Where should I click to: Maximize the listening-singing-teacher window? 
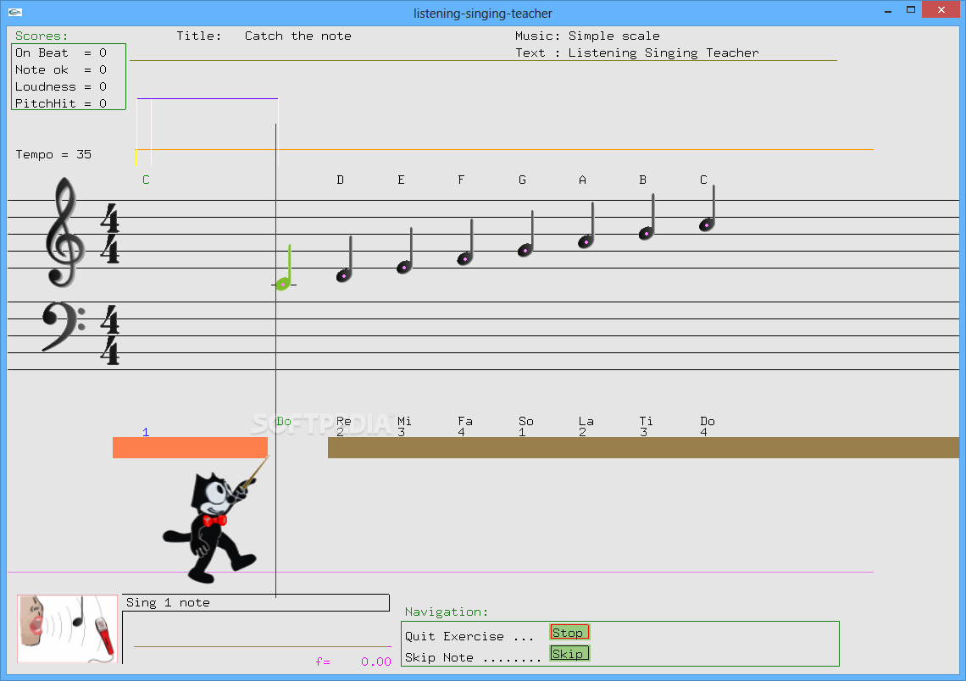coord(911,10)
